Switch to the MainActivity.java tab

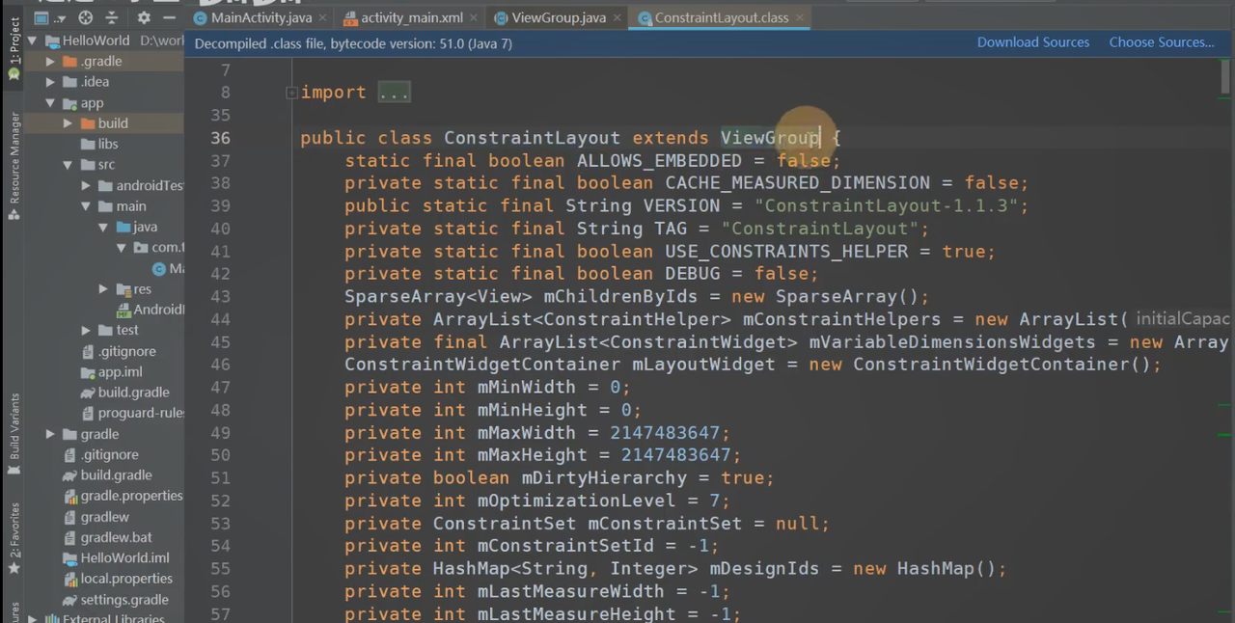tap(261, 17)
